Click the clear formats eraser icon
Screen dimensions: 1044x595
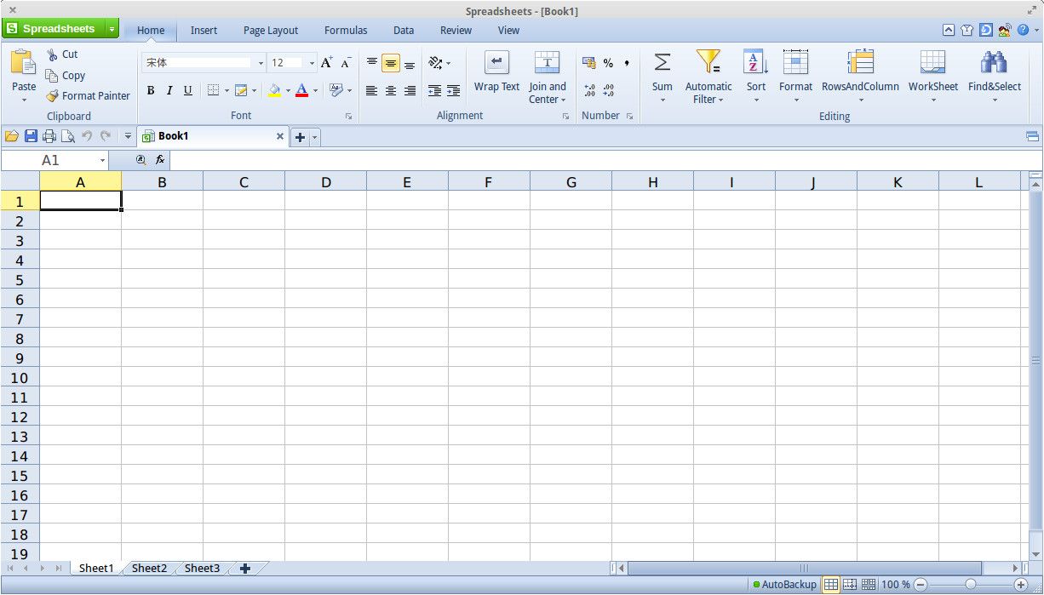336,89
